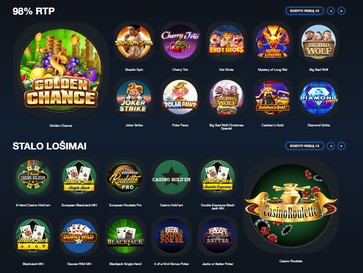This screenshot has height=273, width=363.
Task: Open European Roulette Pro table game
Action: pos(125,177)
